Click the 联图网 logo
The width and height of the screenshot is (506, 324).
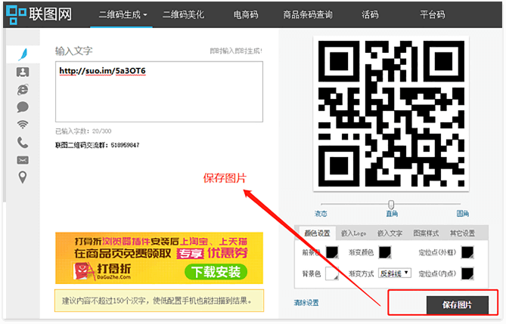pyautogui.click(x=39, y=14)
